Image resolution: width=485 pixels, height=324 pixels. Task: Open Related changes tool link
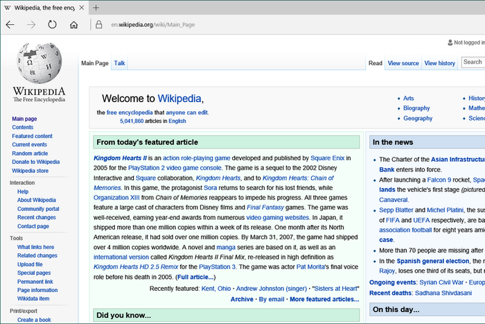(37, 255)
